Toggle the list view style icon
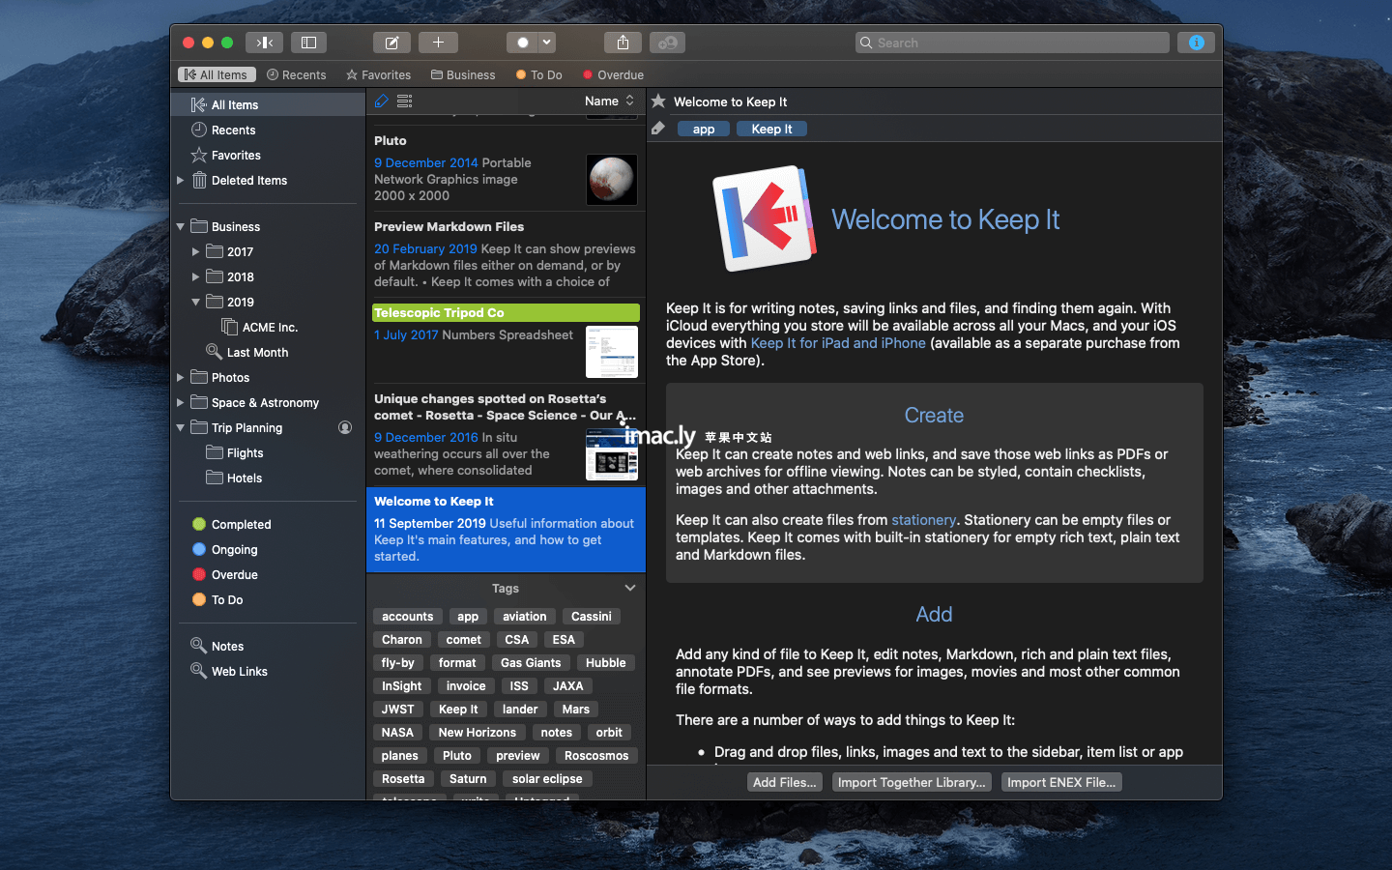Image resolution: width=1392 pixels, height=870 pixels. (x=405, y=101)
